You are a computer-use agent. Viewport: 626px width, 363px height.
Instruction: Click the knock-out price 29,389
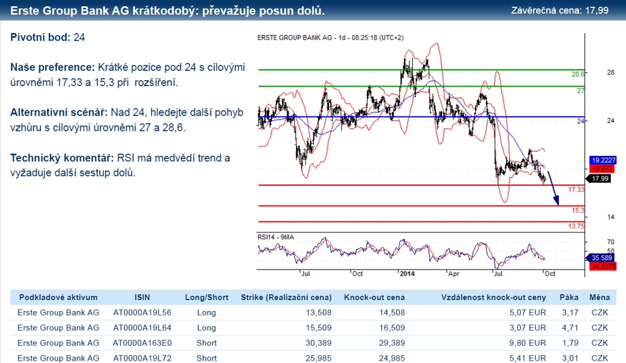[392, 343]
